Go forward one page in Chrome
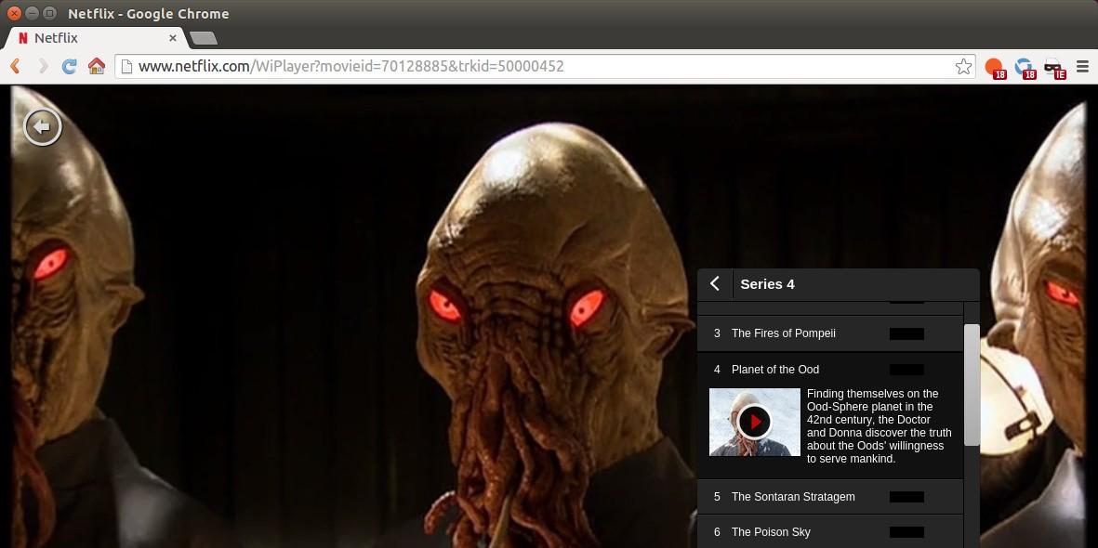1098x548 pixels. [x=43, y=67]
